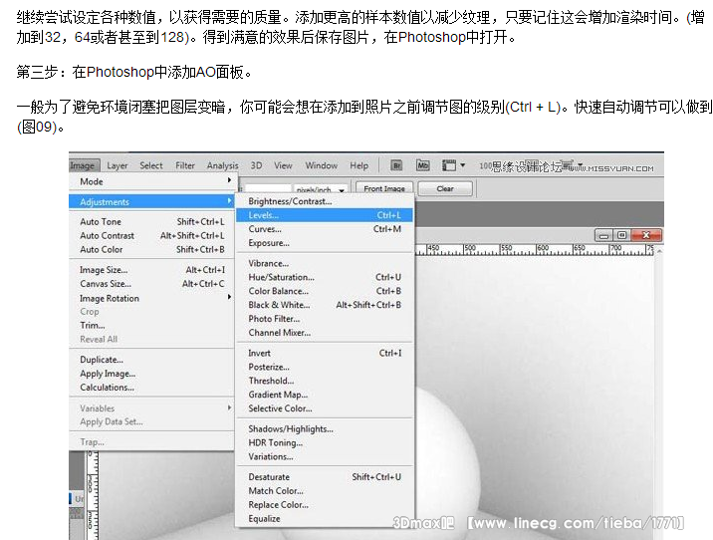Close the document window
This screenshot has width=713, height=540.
[x=646, y=235]
